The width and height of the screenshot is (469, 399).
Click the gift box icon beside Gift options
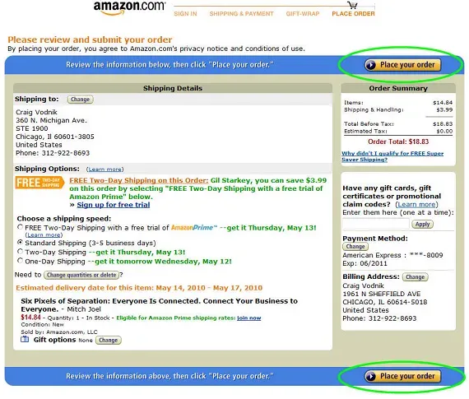(x=25, y=339)
